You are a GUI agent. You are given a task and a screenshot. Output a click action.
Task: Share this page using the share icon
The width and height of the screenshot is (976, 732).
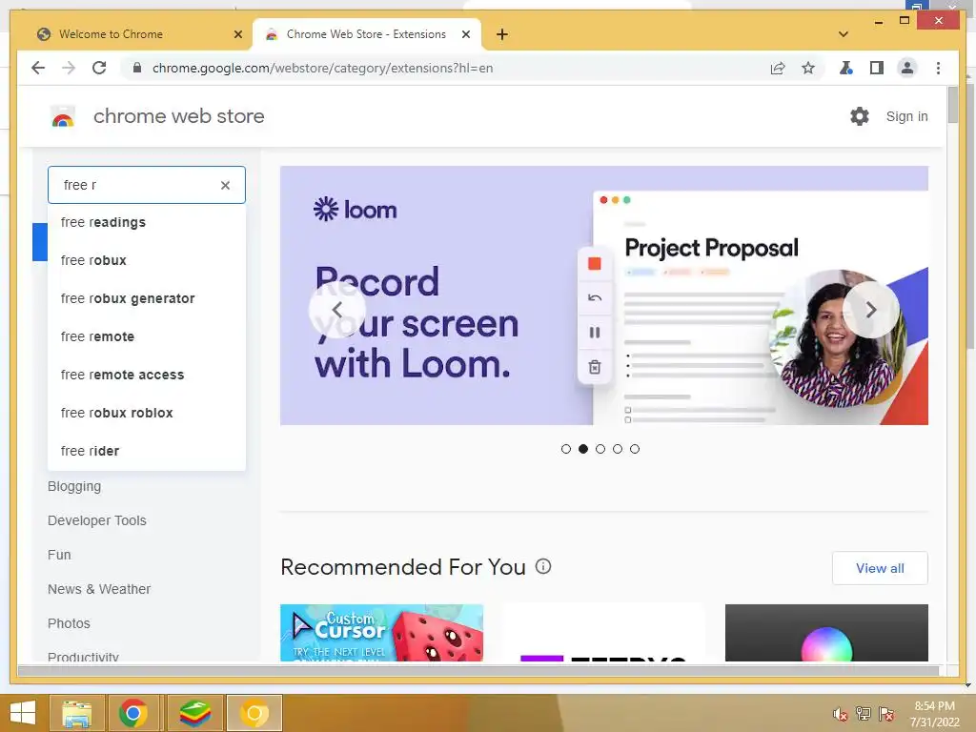(778, 68)
